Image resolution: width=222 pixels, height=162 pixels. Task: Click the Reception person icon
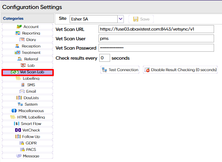tap(17, 46)
